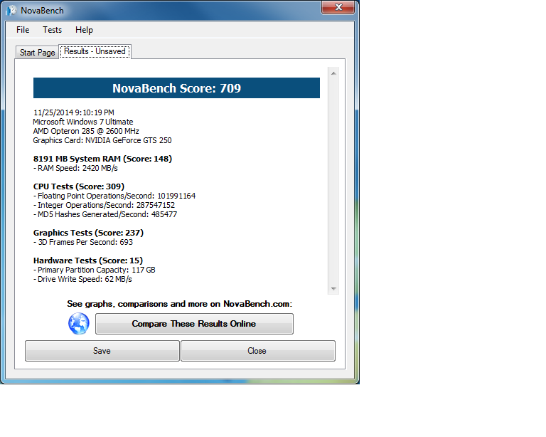The height and width of the screenshot is (437, 546).
Task: Save the benchmark results
Action: pyautogui.click(x=102, y=351)
